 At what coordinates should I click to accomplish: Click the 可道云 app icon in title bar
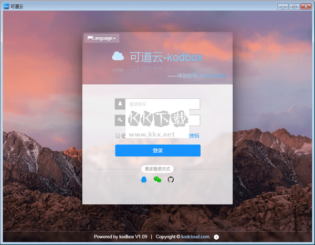(6, 6)
